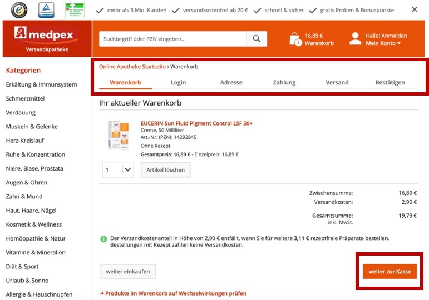
Task: Click the Versandkosten value 2,90 €
Action: tap(409, 202)
